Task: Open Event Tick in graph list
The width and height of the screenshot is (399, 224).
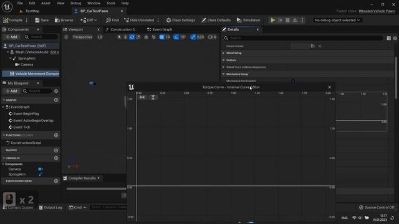Action: pos(21,127)
